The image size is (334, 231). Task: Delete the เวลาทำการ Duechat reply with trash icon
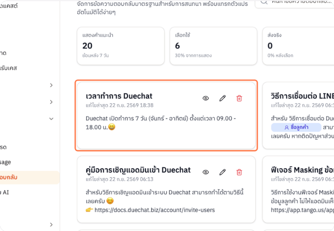click(x=239, y=98)
